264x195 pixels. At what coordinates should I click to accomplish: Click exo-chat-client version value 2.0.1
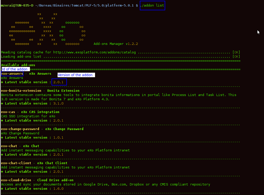58,171
